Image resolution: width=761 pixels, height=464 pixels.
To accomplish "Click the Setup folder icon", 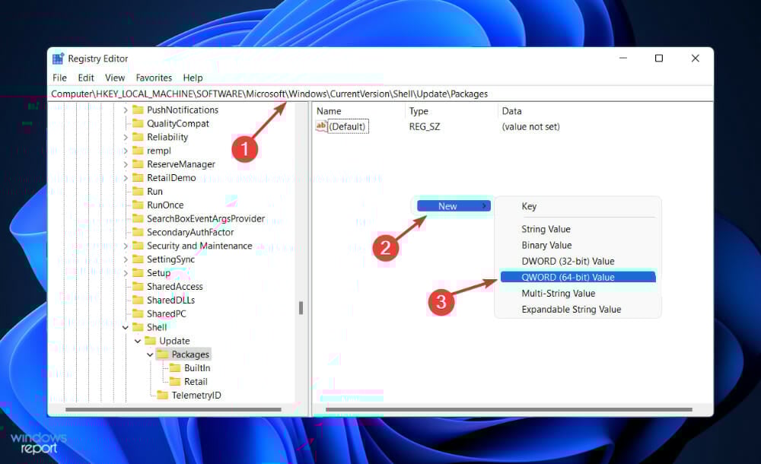I will [x=139, y=273].
